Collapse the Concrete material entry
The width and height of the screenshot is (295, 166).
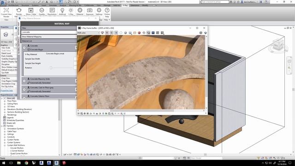click(x=24, y=48)
